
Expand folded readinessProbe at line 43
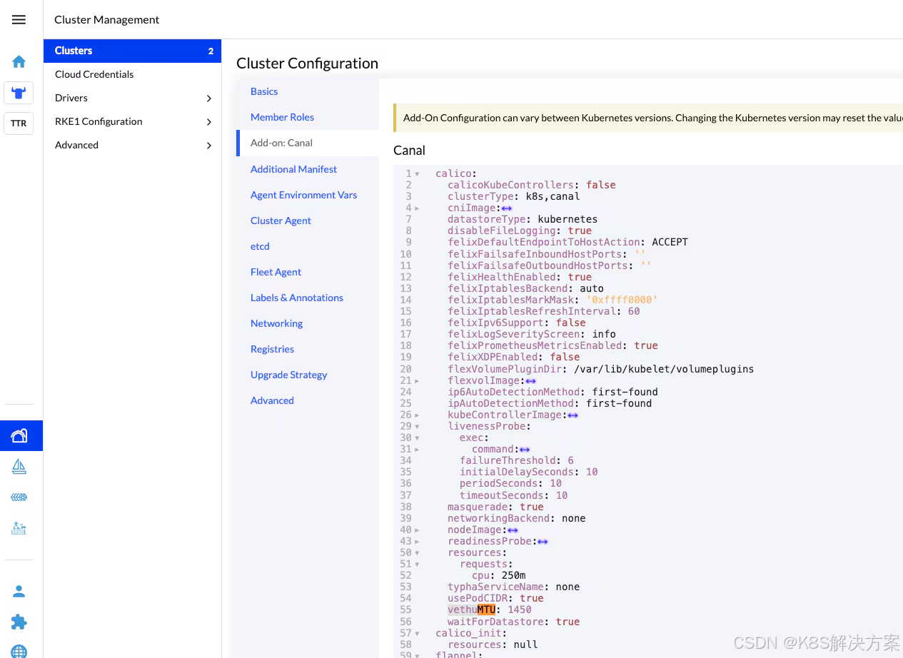click(417, 541)
